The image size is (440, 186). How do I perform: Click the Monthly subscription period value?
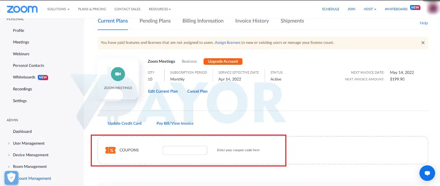(x=177, y=79)
